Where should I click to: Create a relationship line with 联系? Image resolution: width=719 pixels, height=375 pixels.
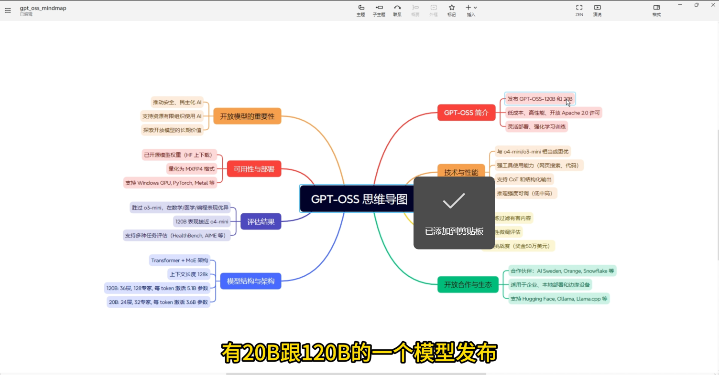(397, 10)
